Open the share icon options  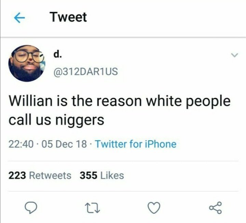[x=216, y=208]
